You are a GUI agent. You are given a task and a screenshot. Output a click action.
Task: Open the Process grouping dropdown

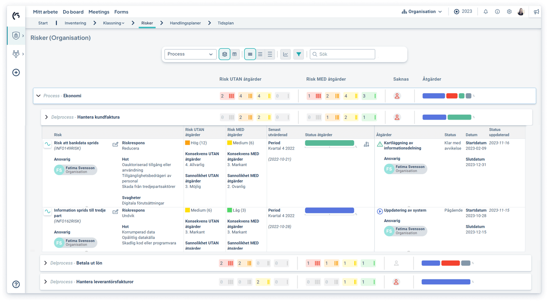190,54
